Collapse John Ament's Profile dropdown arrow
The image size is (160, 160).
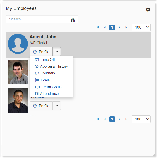[x=57, y=52]
